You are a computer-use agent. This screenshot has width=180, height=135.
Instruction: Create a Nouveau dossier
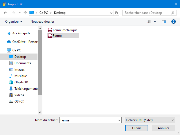pos(42,22)
